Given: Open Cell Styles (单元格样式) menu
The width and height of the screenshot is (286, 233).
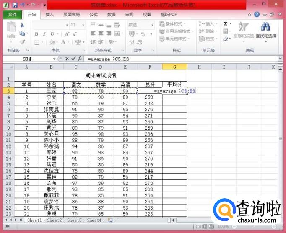Looking at the screenshot, I should coord(174,39).
